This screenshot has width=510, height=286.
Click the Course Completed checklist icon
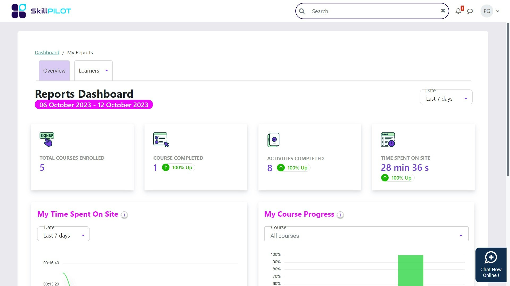[161, 140]
